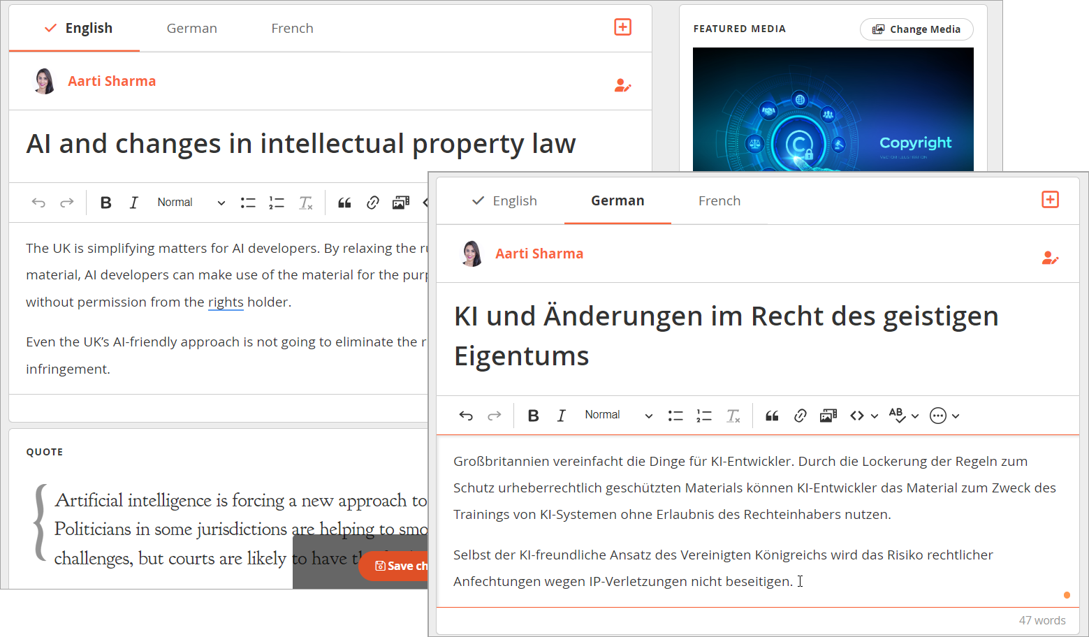
Task: Insert image in German editor
Action: pos(828,416)
